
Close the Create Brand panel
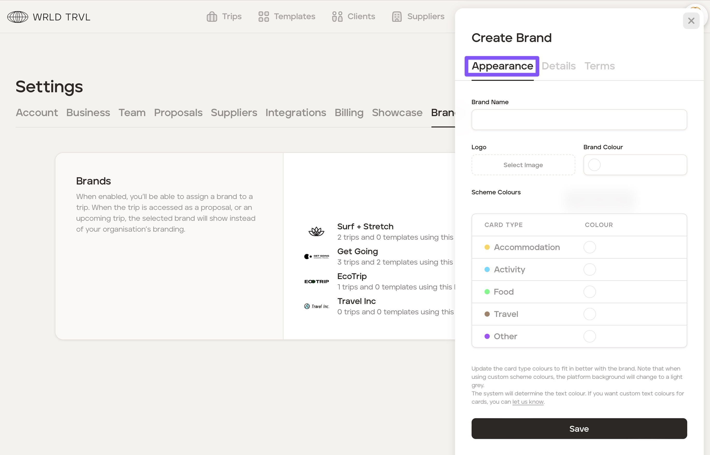click(691, 21)
